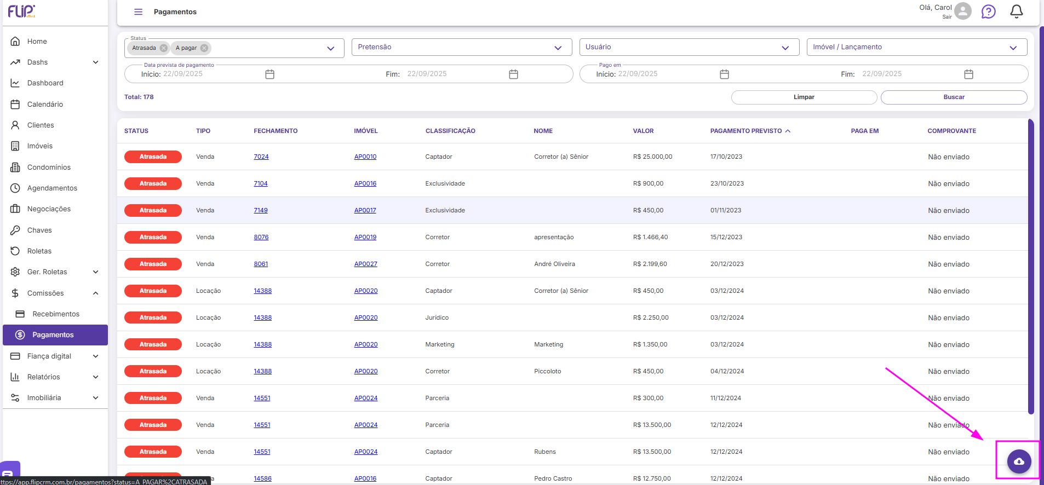Open the Usuário dropdown
This screenshot has width=1044, height=485.
tap(689, 47)
